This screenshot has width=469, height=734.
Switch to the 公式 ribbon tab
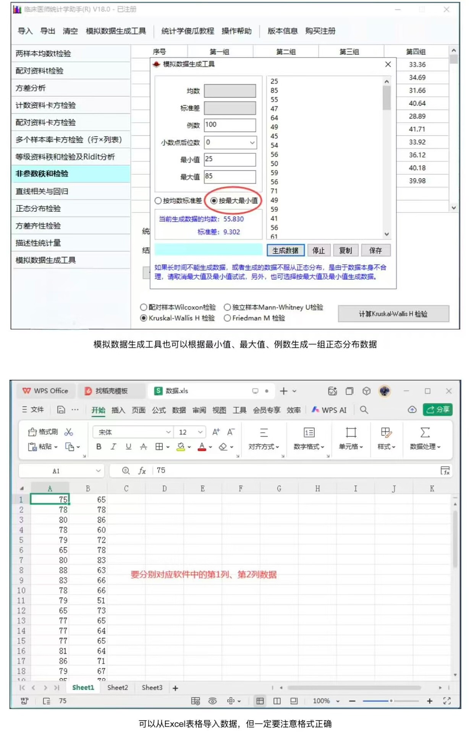pyautogui.click(x=159, y=410)
